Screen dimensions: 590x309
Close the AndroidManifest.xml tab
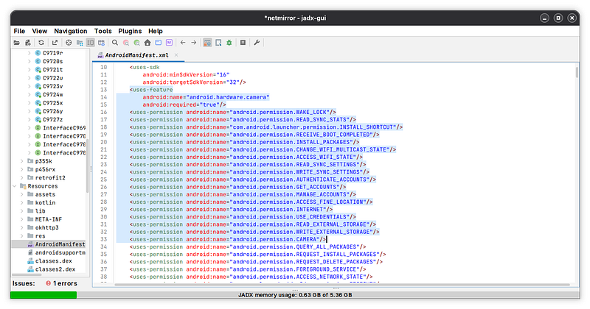[176, 55]
